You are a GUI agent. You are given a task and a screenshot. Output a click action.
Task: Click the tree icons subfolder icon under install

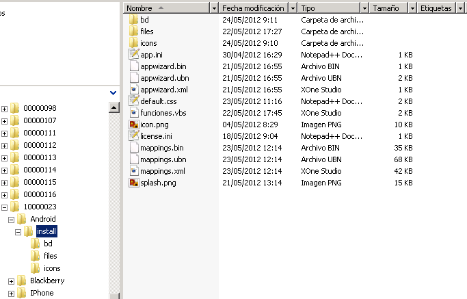coord(35,268)
